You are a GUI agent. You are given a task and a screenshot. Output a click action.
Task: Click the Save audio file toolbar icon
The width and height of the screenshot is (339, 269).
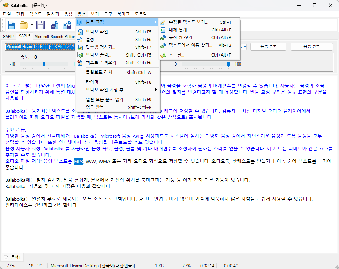coord(55,25)
